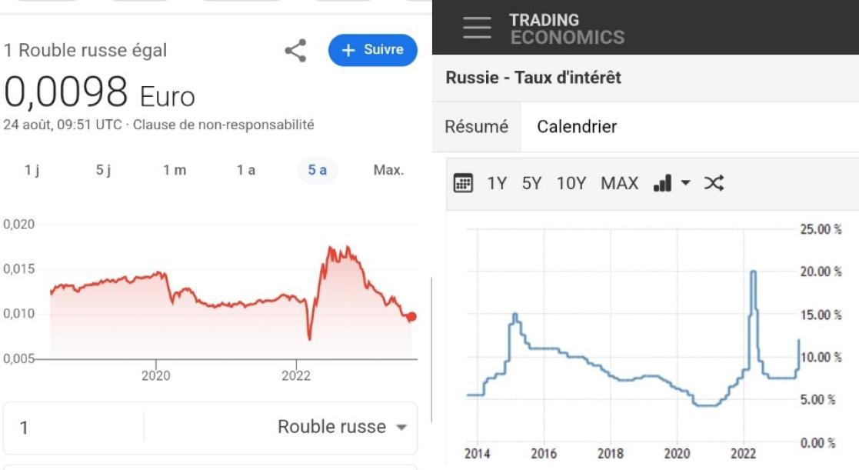Select the 1 j time range
859x470 pixels.
point(32,170)
